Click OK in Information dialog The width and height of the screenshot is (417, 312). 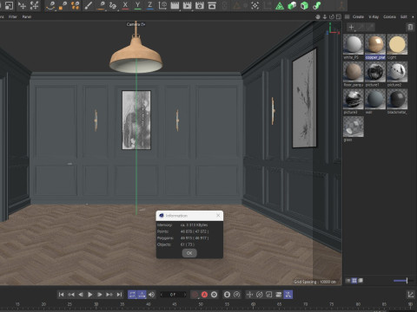click(x=189, y=253)
